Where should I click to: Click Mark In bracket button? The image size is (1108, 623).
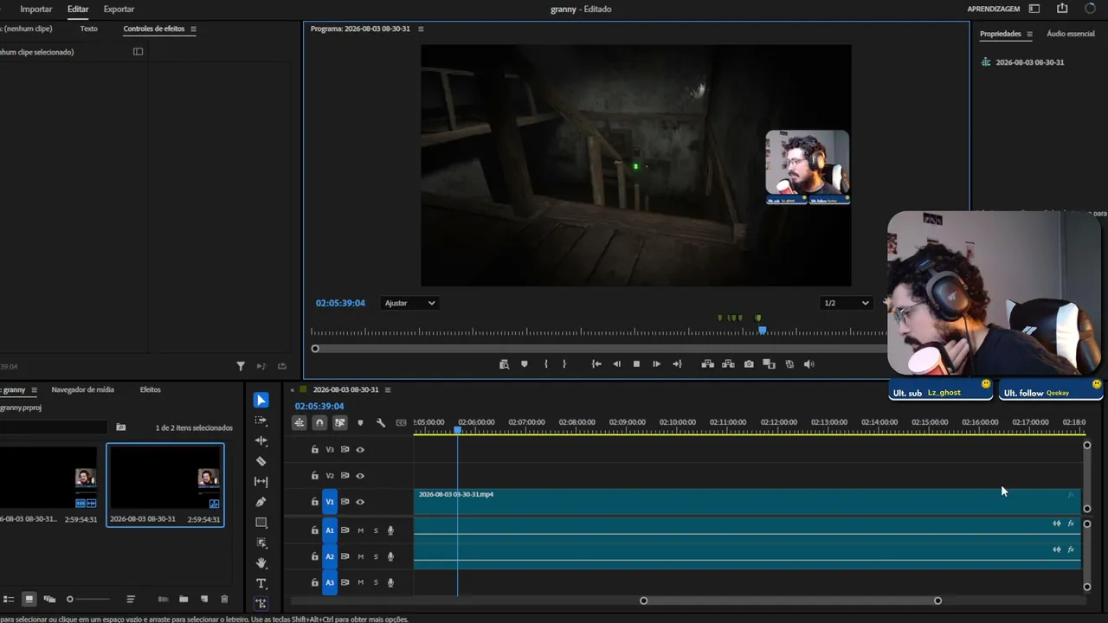click(545, 364)
